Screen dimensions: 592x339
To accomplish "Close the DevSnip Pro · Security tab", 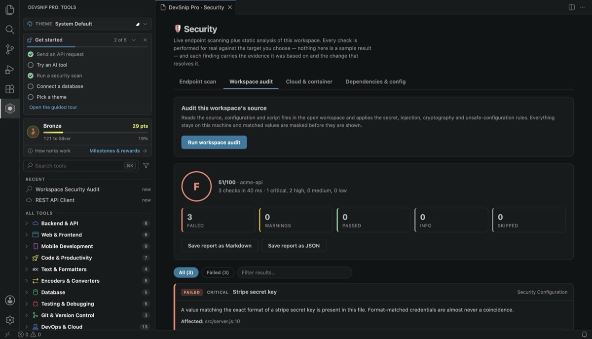I will pos(230,7).
